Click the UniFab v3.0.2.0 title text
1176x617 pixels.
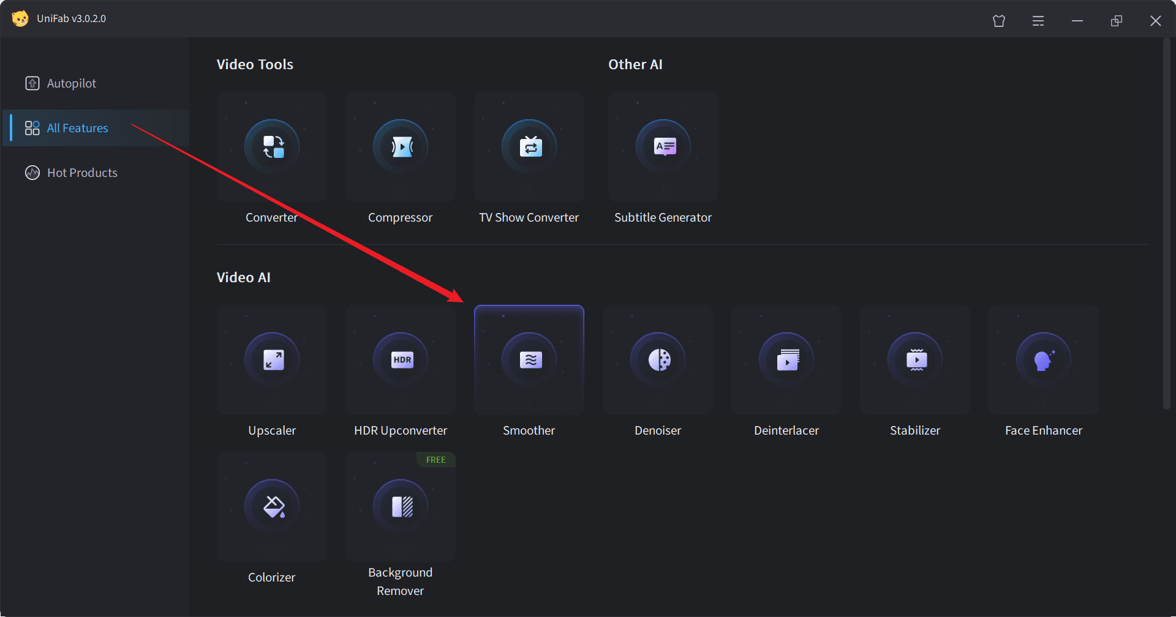coord(71,18)
